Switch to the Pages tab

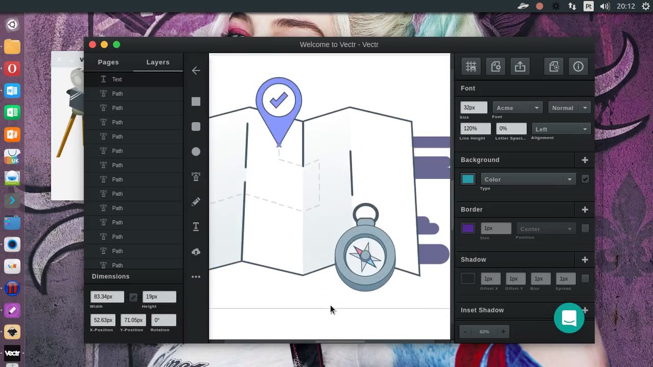[108, 62]
